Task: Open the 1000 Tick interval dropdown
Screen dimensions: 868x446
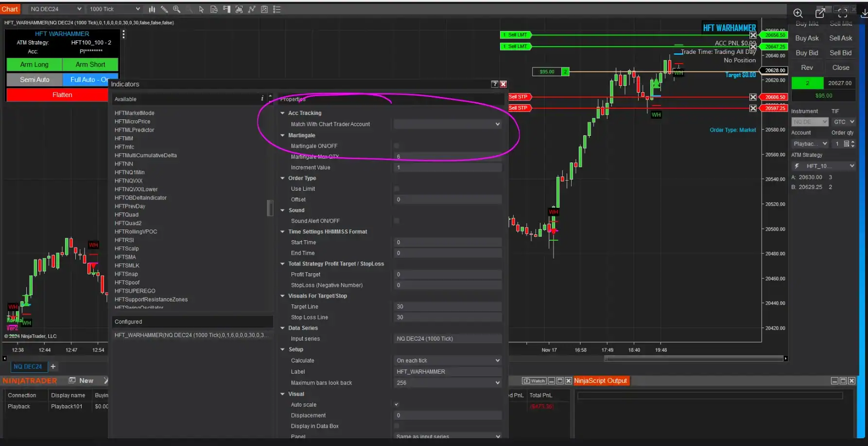Action: coord(114,9)
